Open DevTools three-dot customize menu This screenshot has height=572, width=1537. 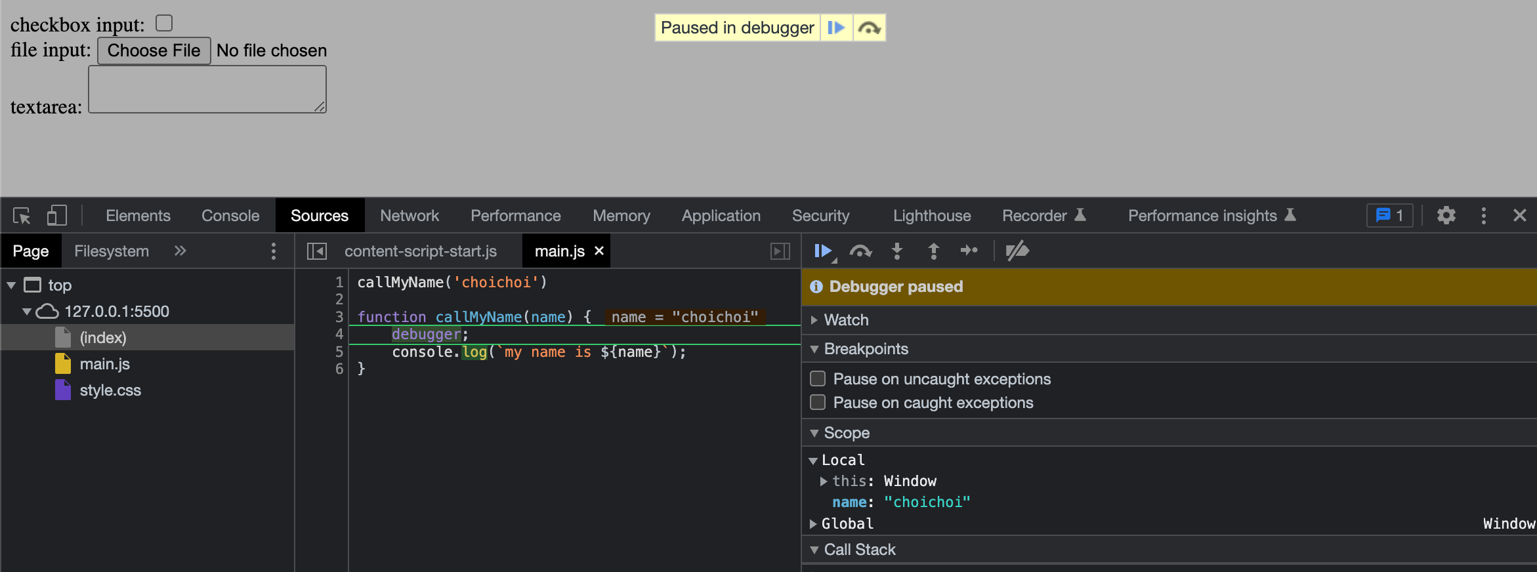pos(1484,216)
